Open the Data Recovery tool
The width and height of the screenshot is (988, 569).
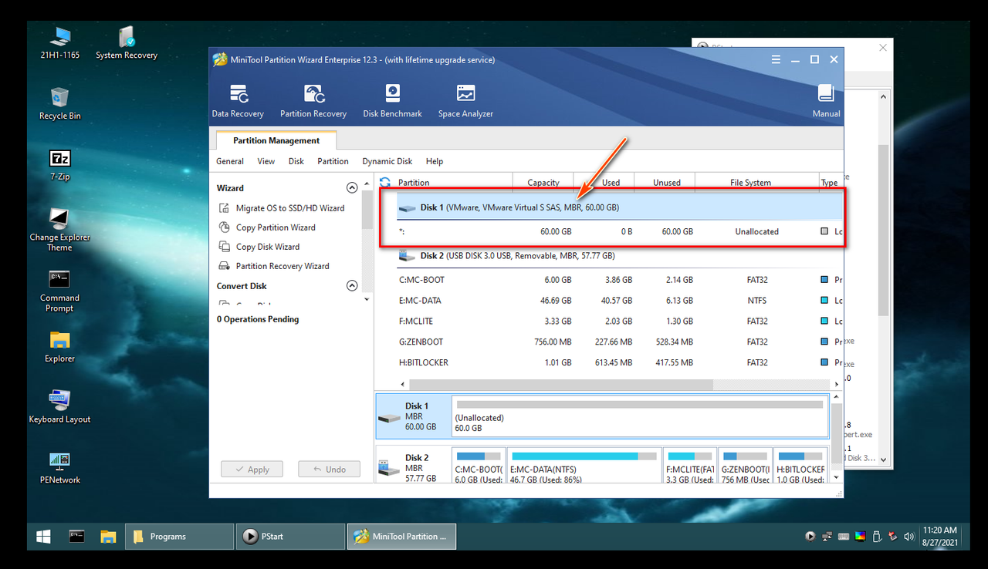point(238,101)
